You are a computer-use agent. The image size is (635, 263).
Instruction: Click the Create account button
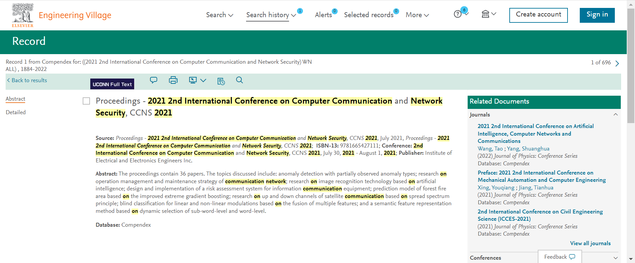538,15
